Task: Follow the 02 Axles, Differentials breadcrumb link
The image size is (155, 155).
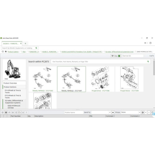Action: pyautogui.click(x=120, y=52)
